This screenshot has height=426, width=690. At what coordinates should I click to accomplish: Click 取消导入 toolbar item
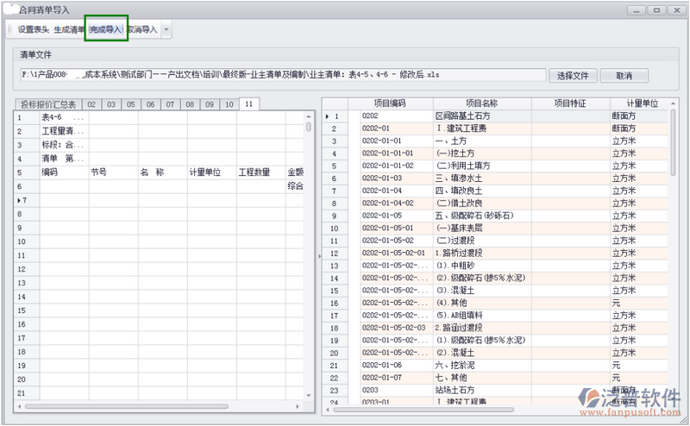[x=142, y=29]
